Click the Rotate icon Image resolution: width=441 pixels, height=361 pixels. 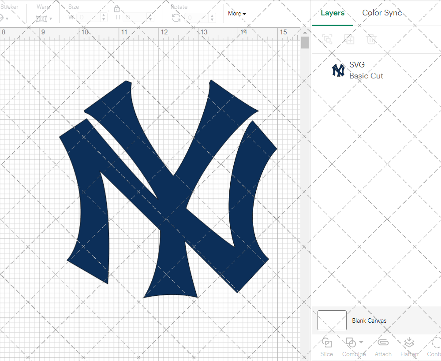pyautogui.click(x=176, y=18)
